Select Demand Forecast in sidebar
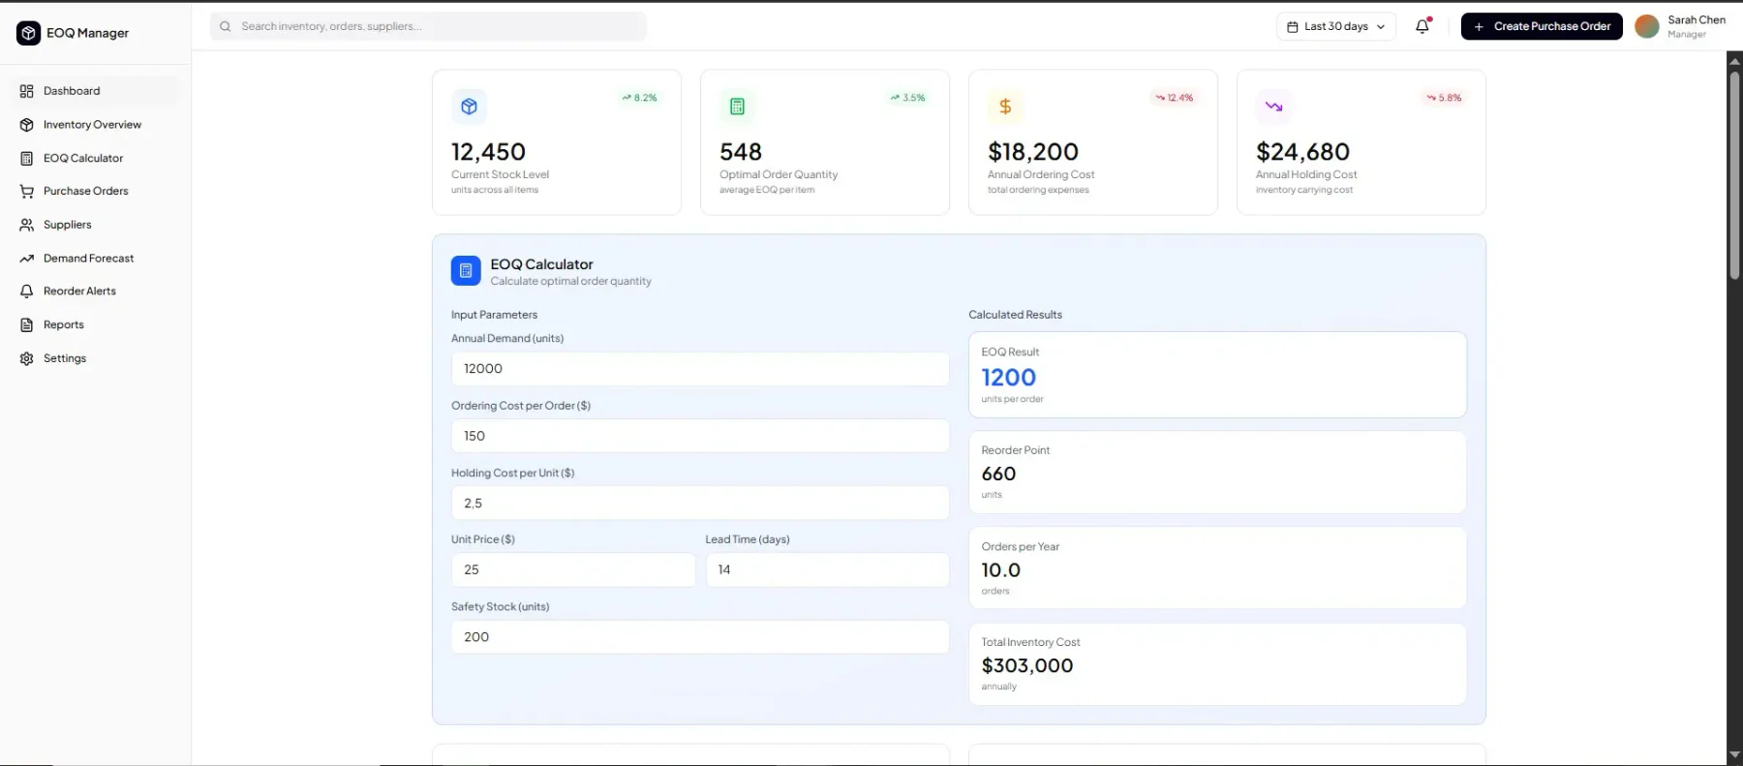 [97, 259]
